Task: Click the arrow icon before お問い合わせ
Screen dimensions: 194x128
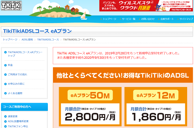Action: pos(140,19)
